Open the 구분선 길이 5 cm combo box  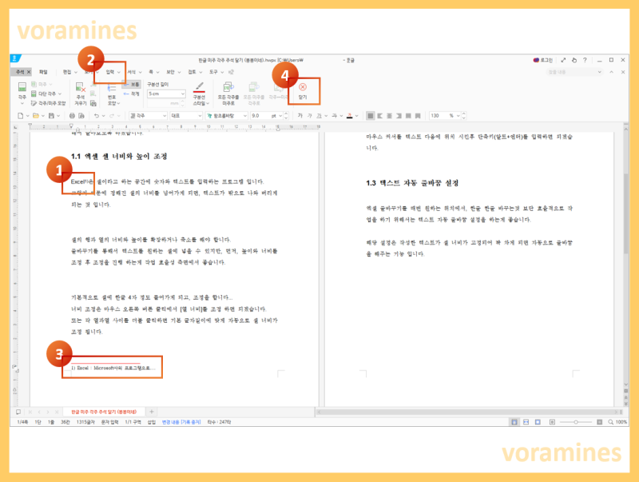(166, 94)
